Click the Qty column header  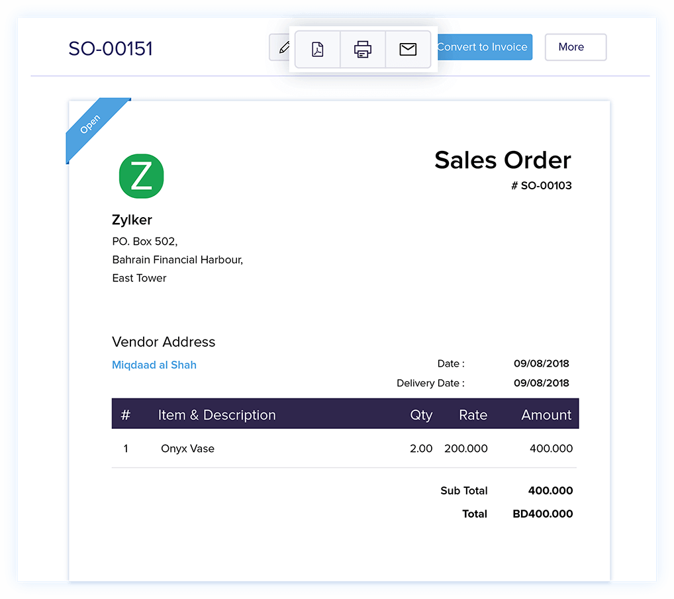[421, 415]
